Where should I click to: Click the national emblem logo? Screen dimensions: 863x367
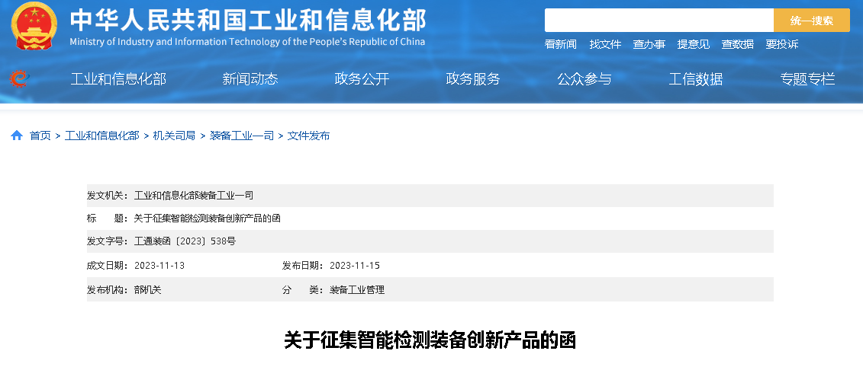[x=34, y=27]
